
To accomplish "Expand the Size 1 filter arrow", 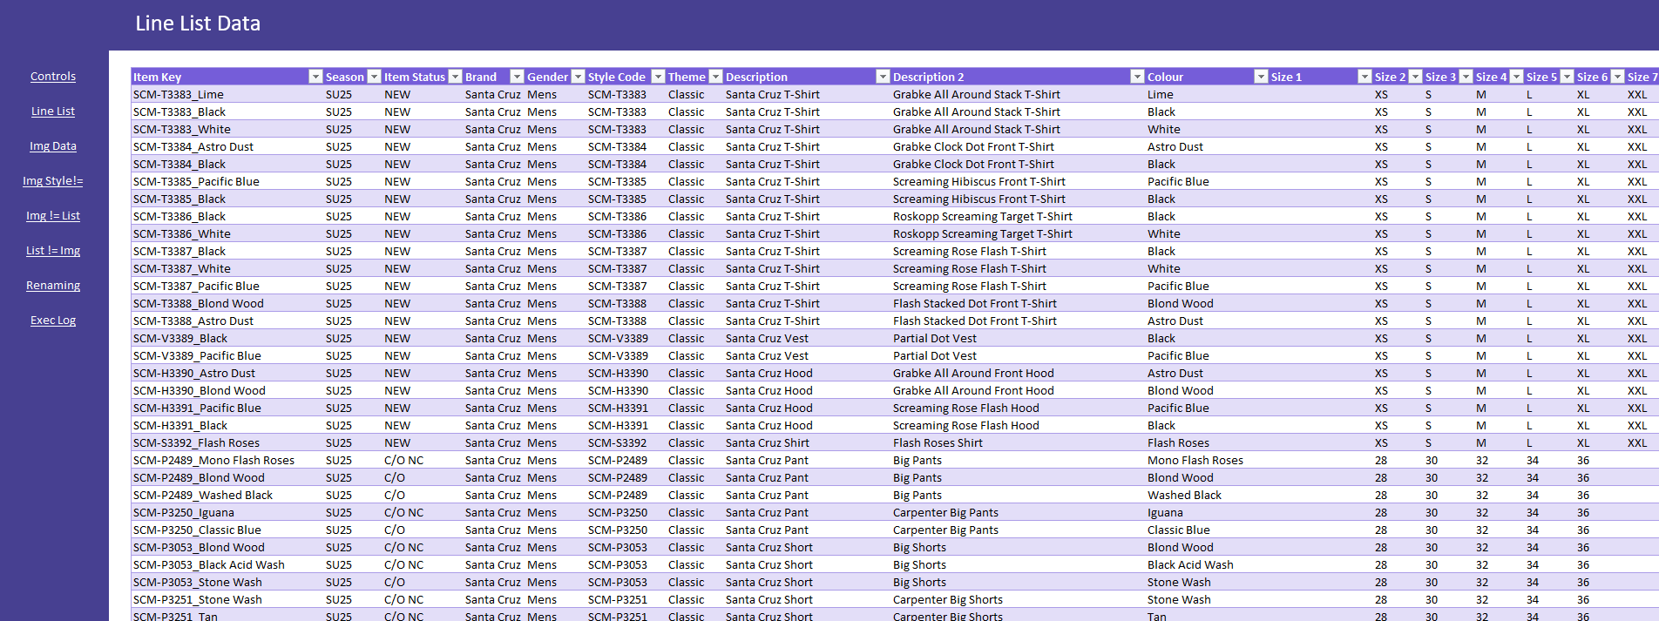I will pyautogui.click(x=1364, y=77).
